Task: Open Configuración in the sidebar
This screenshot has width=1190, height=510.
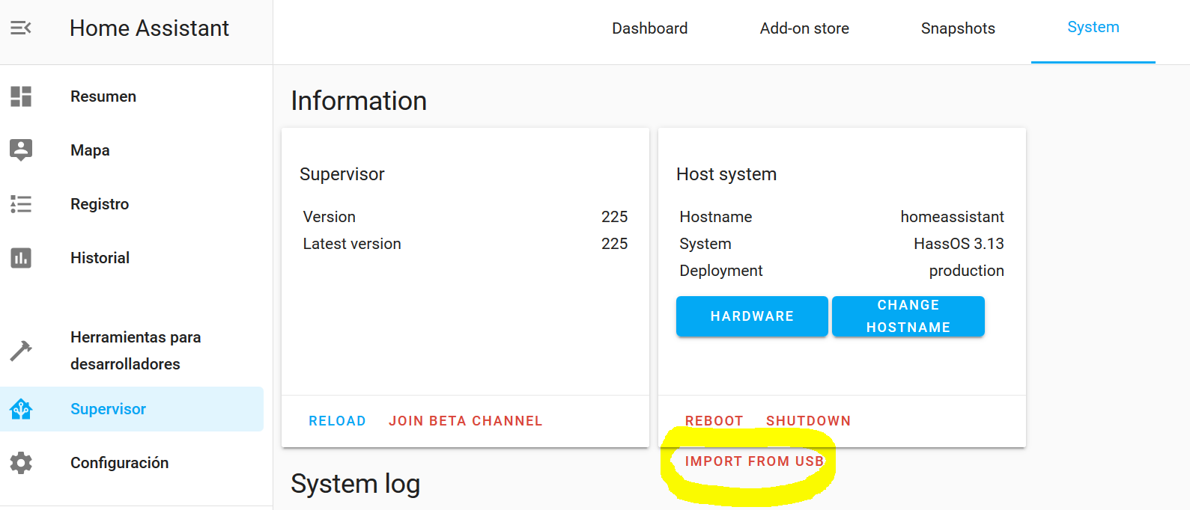Action: point(132,463)
